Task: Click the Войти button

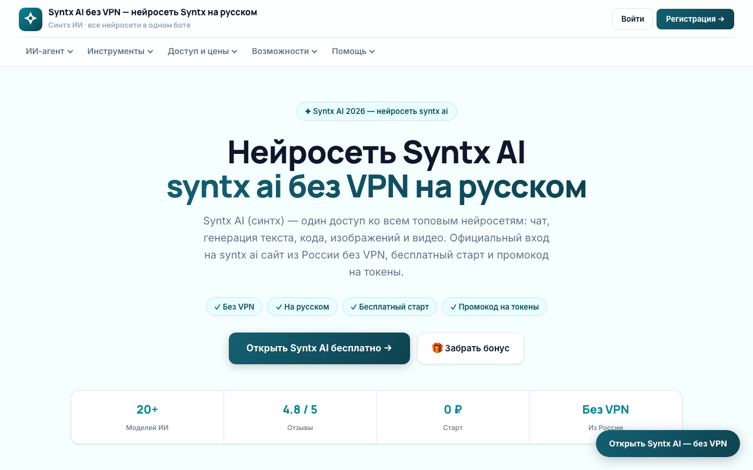Action: coord(632,19)
